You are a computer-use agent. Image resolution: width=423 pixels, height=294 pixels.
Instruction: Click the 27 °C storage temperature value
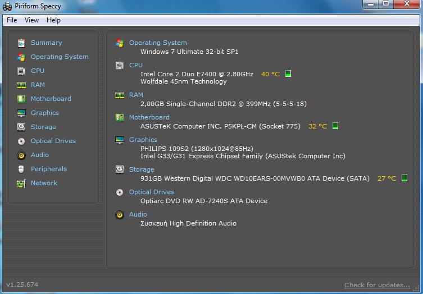387,178
